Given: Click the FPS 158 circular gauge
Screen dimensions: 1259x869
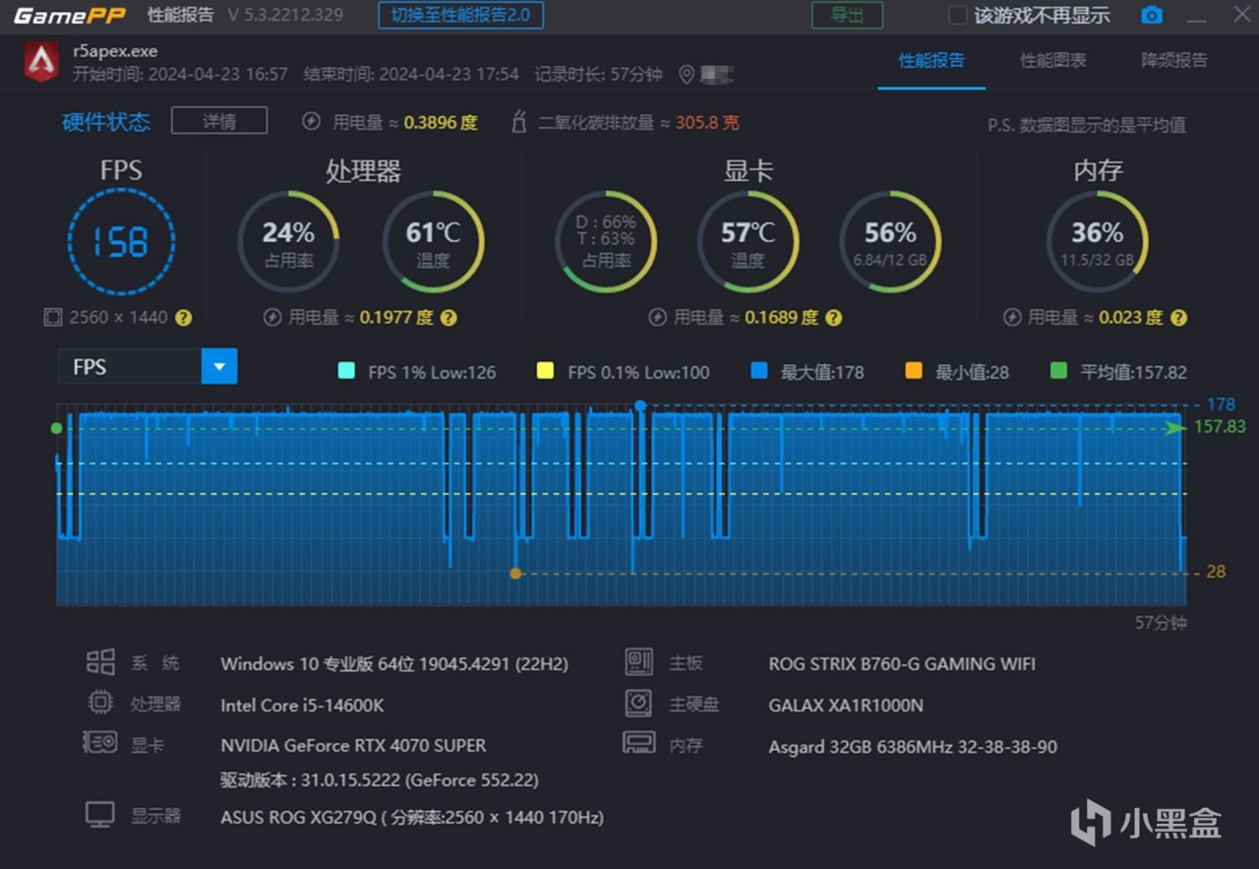Looking at the screenshot, I should click(x=121, y=241).
